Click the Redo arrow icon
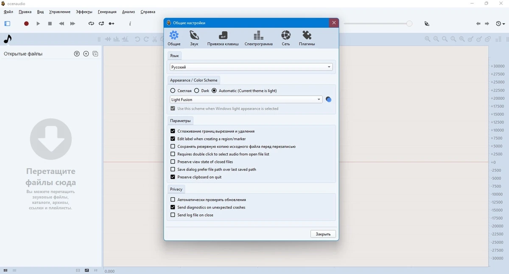The image size is (509, 274). coord(146,39)
